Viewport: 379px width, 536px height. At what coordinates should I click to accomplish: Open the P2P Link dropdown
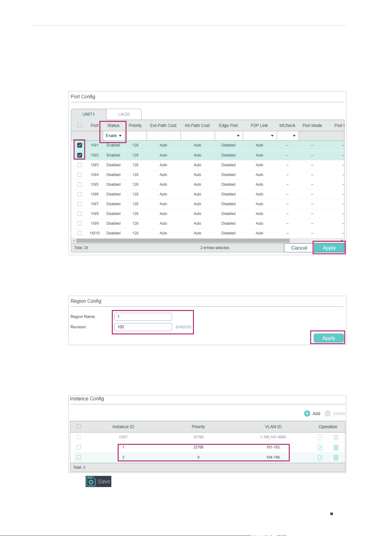pos(260,136)
